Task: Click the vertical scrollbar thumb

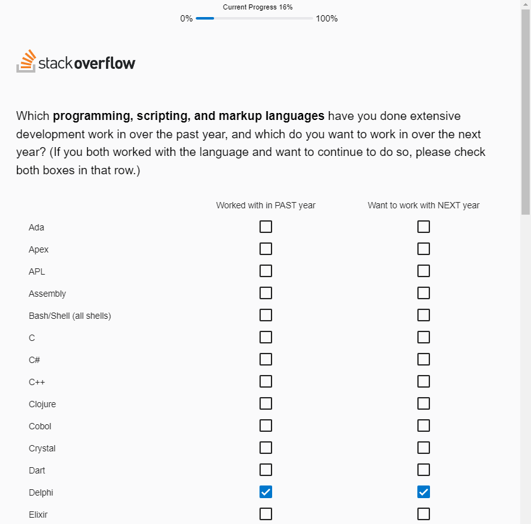Action: (526, 114)
